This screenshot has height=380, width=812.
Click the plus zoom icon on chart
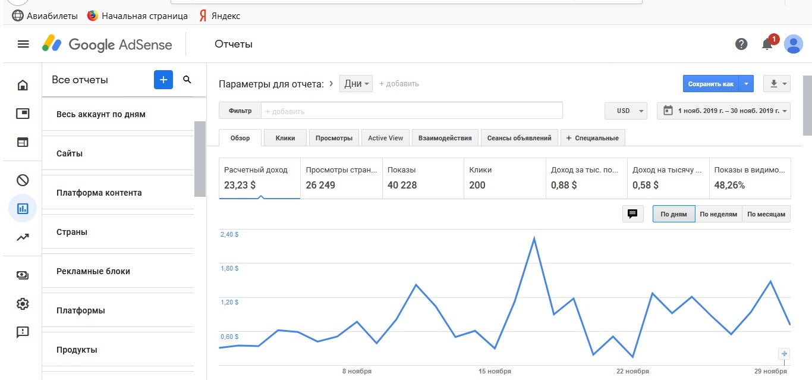point(784,354)
